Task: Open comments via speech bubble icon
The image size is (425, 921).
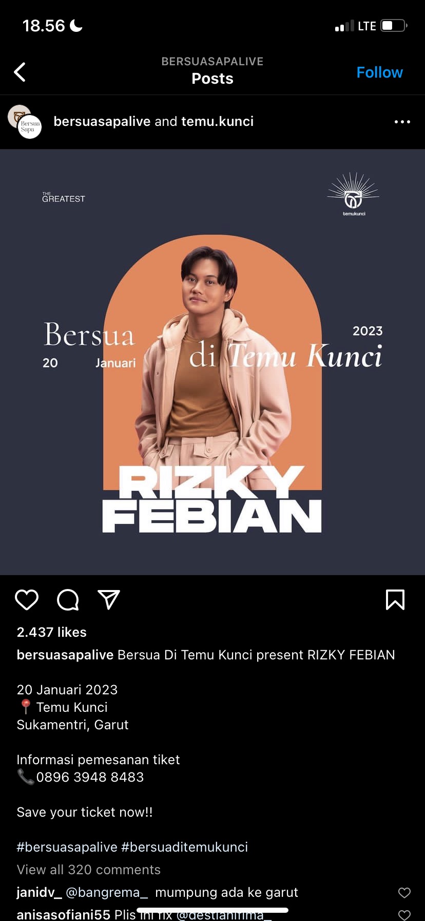Action: pos(68,600)
